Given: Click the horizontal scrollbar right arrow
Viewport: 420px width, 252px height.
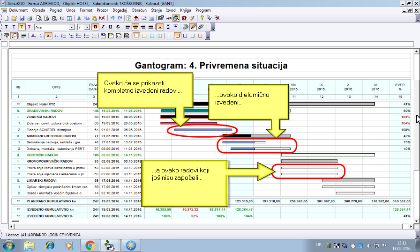Looking at the screenshot, I should tap(411, 227).
